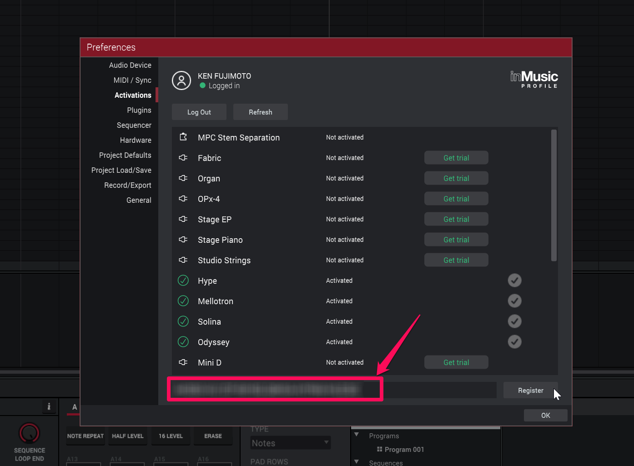Click the OPx-4 plugin icon

183,199
